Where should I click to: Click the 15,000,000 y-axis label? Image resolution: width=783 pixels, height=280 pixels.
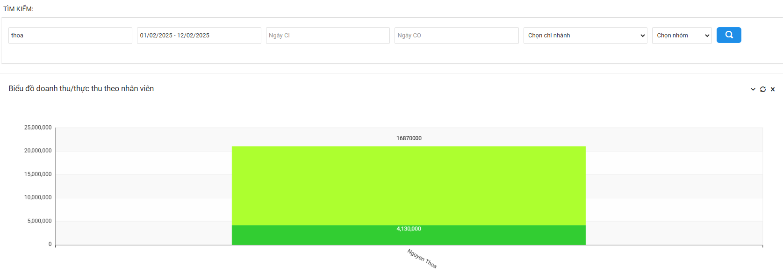click(38, 174)
